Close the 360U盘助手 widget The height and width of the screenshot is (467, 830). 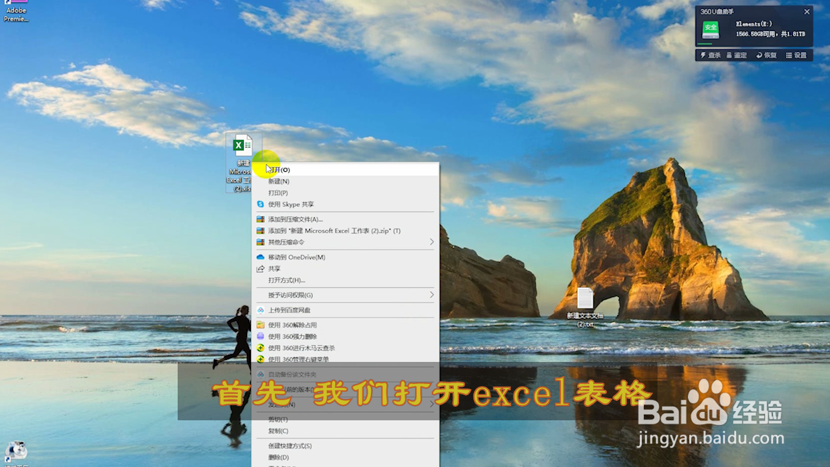[x=807, y=12]
